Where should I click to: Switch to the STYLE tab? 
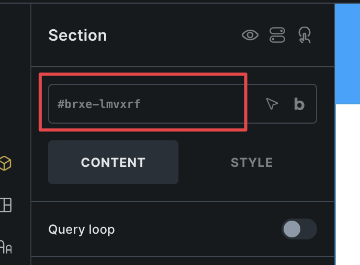coord(252,162)
